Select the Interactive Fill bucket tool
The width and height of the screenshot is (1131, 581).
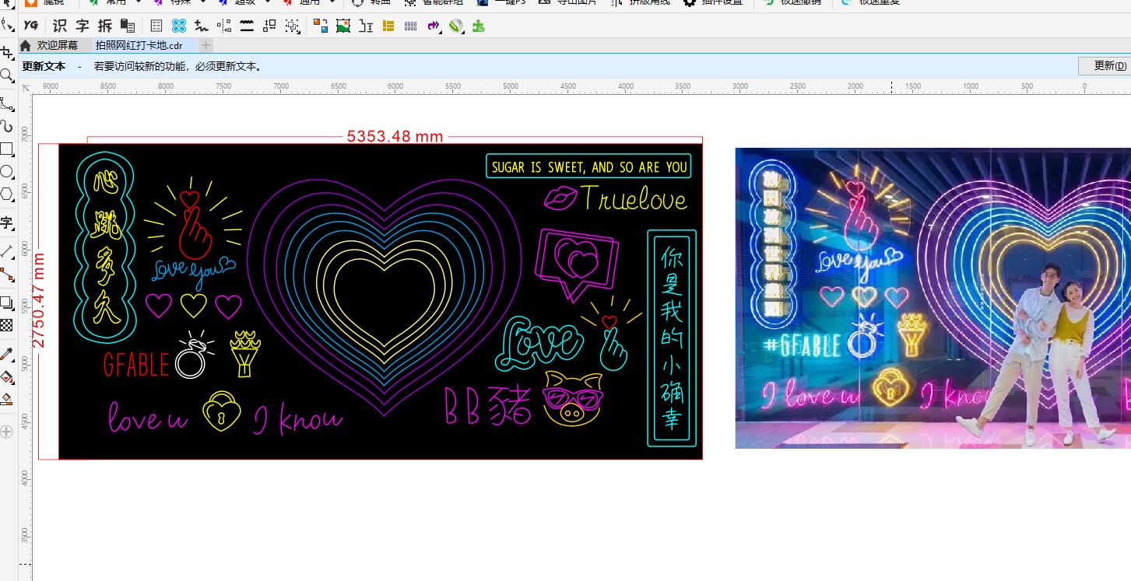click(6, 376)
